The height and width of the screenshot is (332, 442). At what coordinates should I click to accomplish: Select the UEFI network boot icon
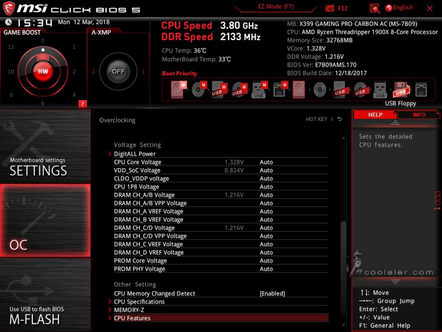(280, 90)
